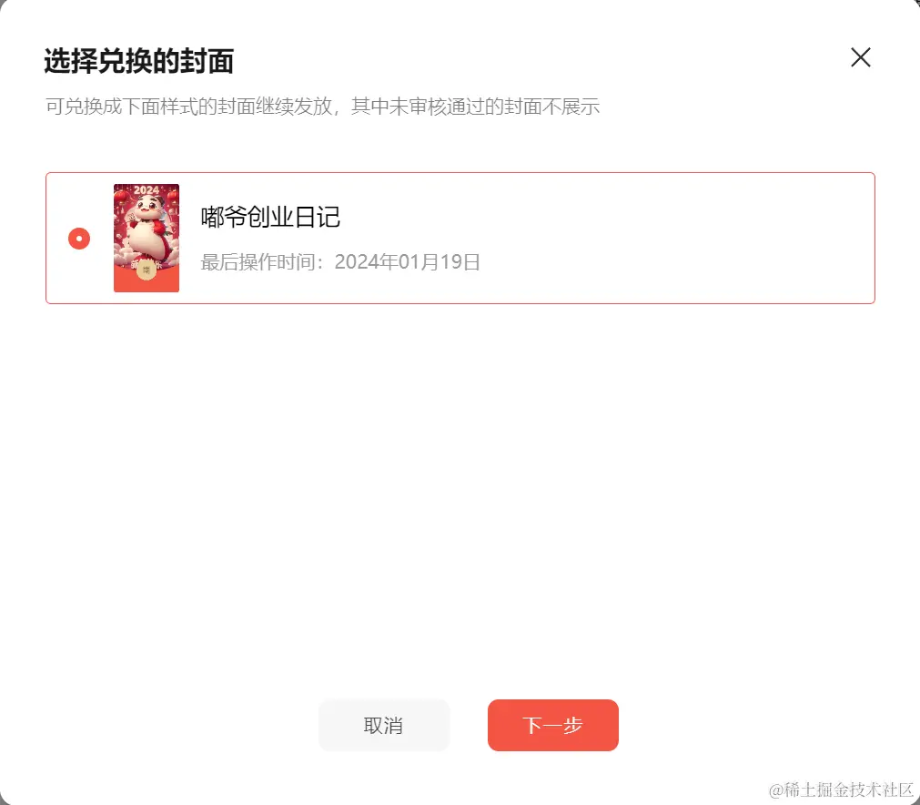Click the gray description text under the heading

323,107
